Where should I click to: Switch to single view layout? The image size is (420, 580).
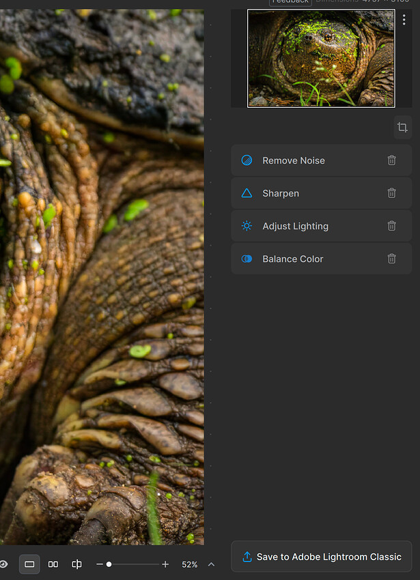[29, 564]
